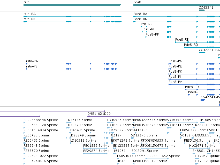Select the DME1-021D09 clone label
This screenshot has height=165, width=220.
(99, 114)
